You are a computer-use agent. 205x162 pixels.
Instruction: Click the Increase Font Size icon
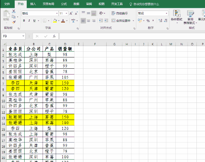click(x=71, y=13)
